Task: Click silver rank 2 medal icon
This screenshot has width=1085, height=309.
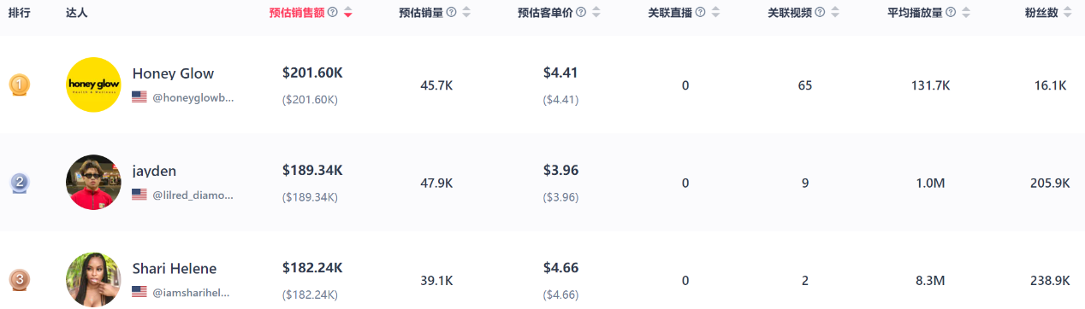Action: 20,183
